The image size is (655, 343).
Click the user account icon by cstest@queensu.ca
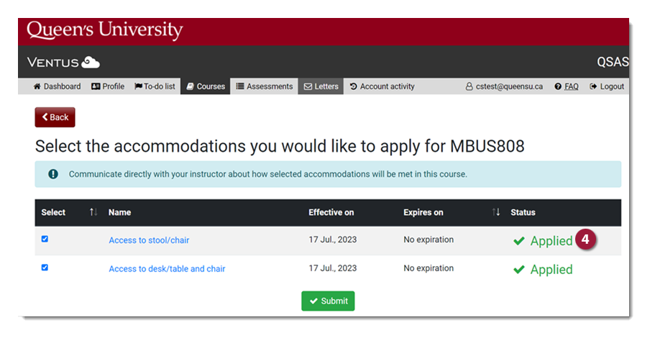click(470, 87)
